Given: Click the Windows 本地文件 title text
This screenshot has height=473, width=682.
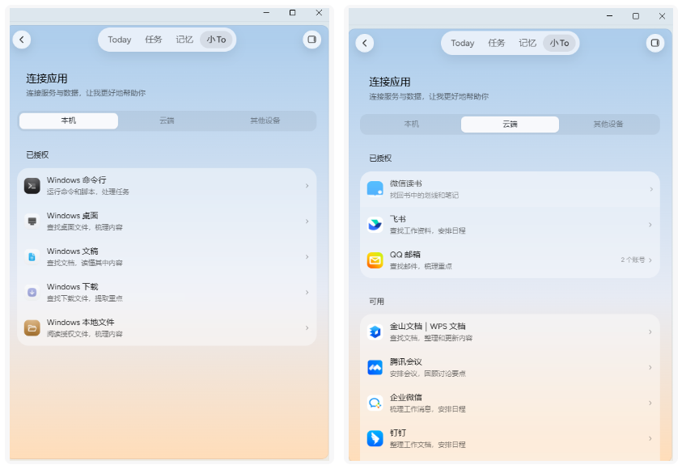Looking at the screenshot, I should [80, 323].
